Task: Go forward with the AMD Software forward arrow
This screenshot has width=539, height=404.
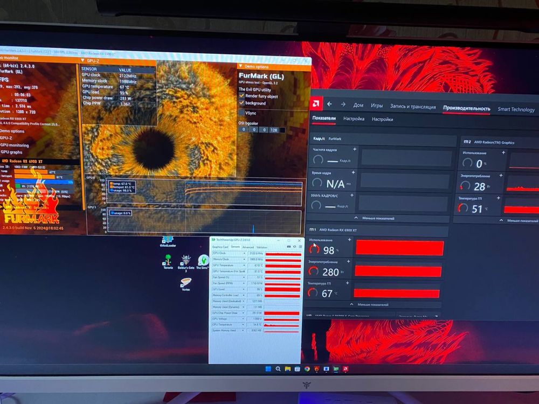Action: (x=343, y=105)
